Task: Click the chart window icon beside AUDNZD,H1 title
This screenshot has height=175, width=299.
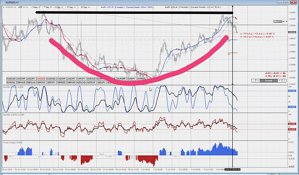Action: coord(3,2)
